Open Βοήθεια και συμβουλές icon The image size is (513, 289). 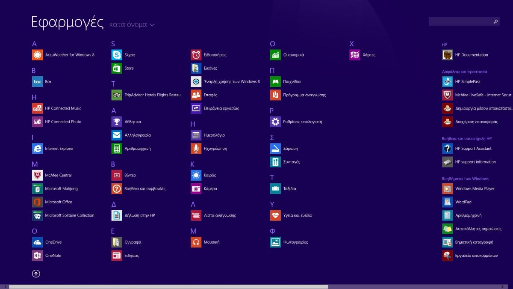coord(117,188)
